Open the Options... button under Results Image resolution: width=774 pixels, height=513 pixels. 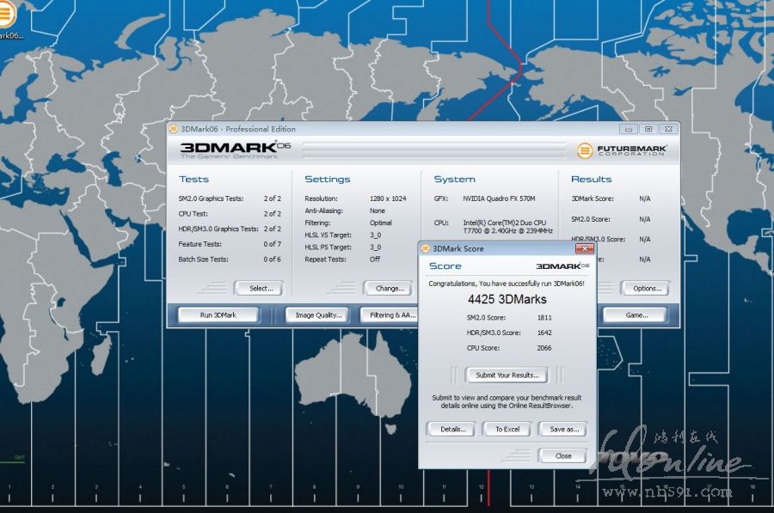click(x=644, y=288)
